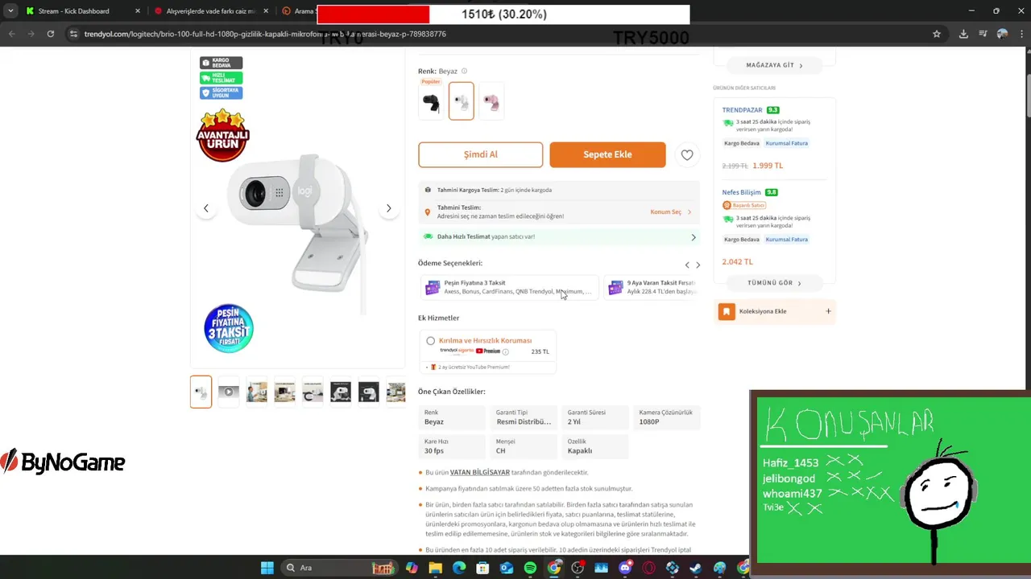Select Kırılma ve Hırsızlık Koruması radio button

point(431,341)
